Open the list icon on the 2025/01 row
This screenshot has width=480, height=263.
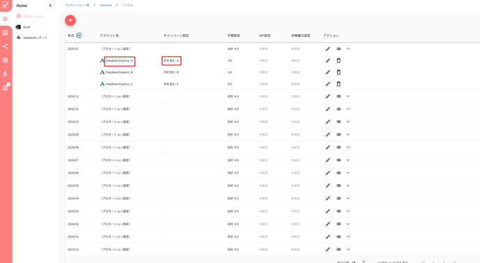tap(338, 49)
